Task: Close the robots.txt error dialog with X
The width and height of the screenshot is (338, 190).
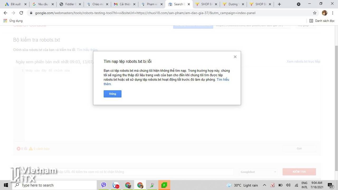Action: tap(235, 57)
